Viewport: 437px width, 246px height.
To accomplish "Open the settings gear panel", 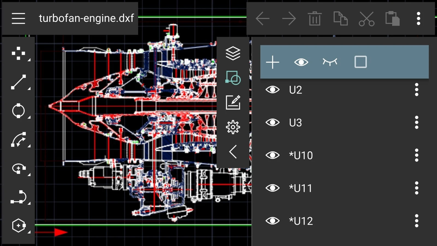I will [x=233, y=127].
